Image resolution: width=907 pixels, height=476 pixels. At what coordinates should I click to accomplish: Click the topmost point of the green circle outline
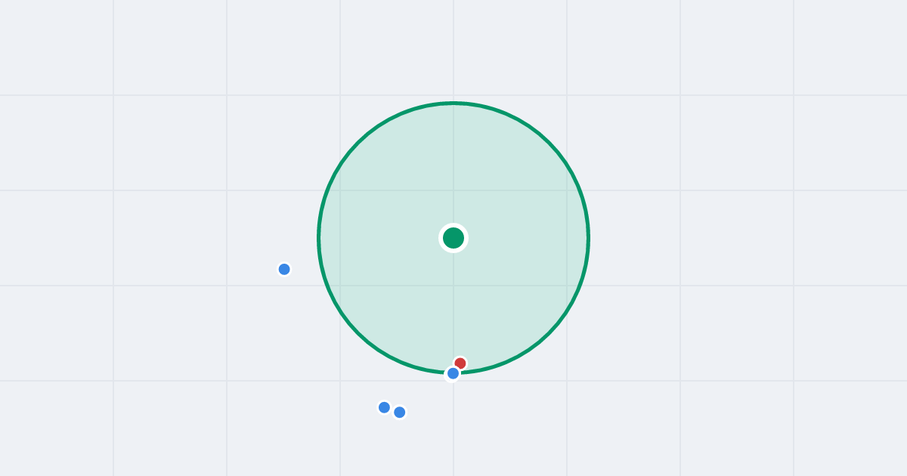coord(453,103)
